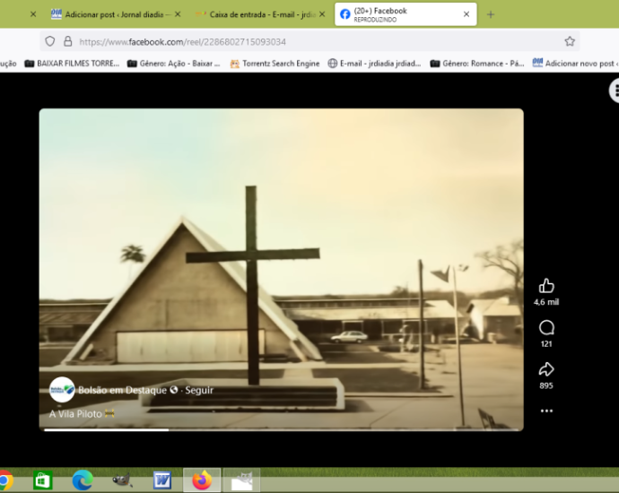Screen dimensions: 619x493
Task: Open GIMP from the taskbar
Action: [x=122, y=480]
